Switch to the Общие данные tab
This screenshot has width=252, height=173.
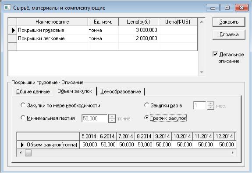(x=33, y=92)
